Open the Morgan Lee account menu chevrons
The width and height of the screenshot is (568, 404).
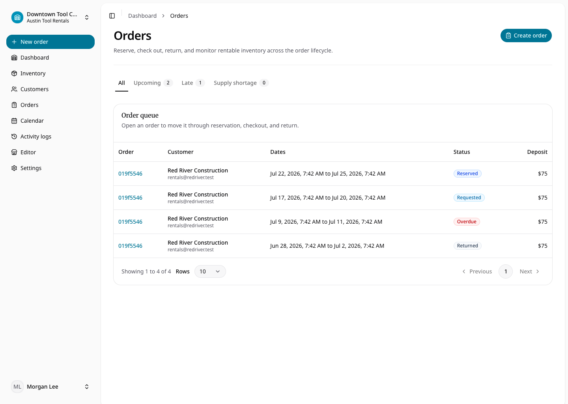point(87,387)
